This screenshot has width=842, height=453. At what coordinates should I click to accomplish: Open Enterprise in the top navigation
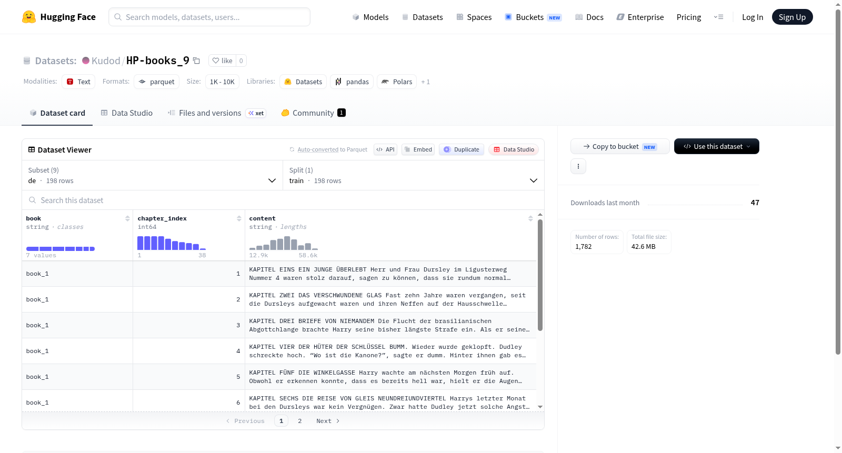click(640, 17)
